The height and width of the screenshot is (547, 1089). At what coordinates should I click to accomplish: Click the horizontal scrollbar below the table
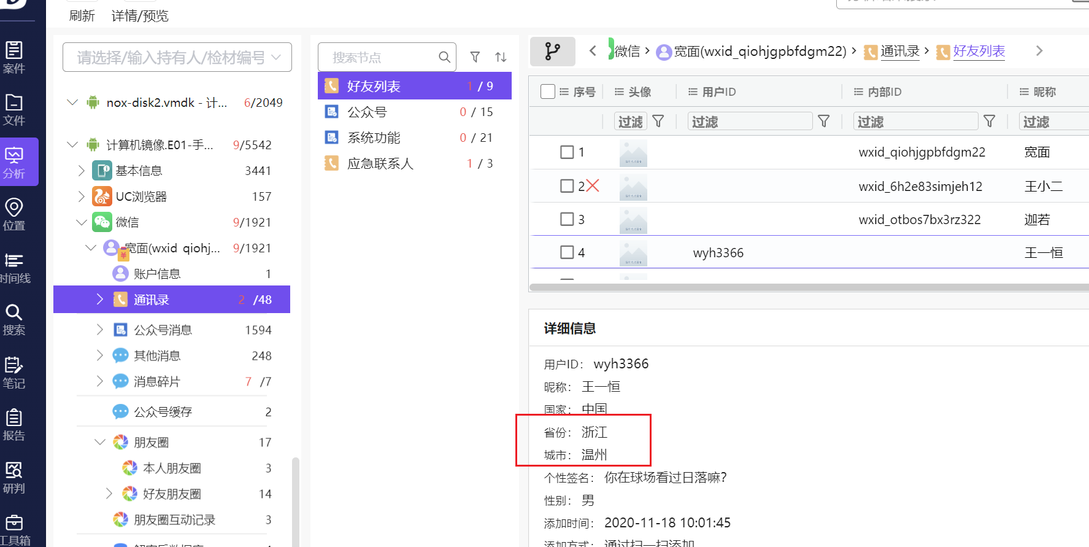[x=798, y=287]
